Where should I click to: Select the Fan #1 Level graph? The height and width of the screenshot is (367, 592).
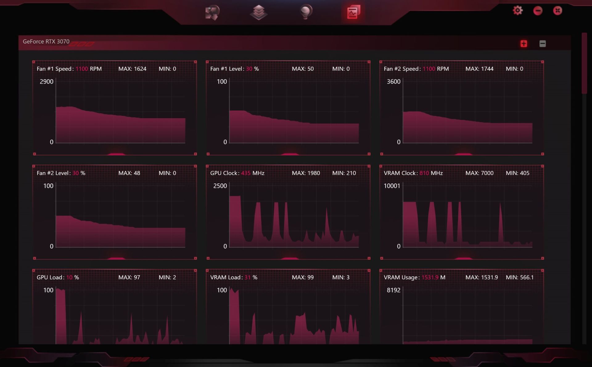click(288, 108)
